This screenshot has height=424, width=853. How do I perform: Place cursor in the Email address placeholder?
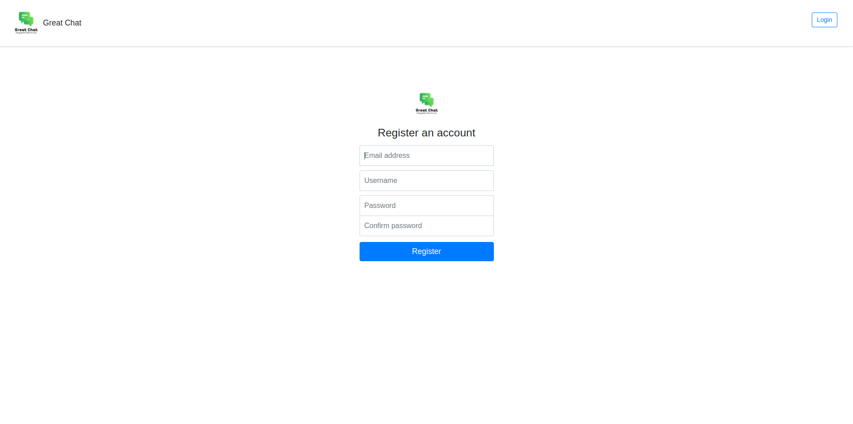(x=387, y=156)
